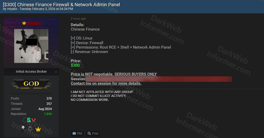Click "Contact me on session for more details"

(106, 83)
